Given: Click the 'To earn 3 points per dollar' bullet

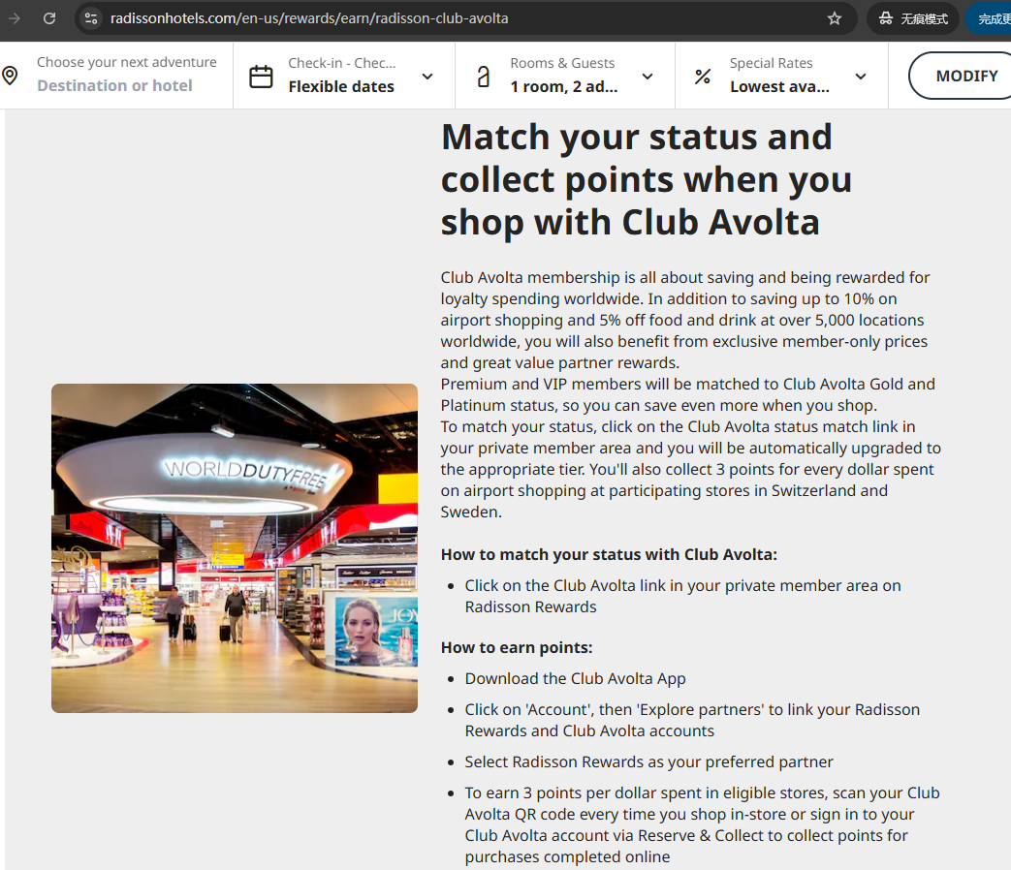Looking at the screenshot, I should click(x=702, y=824).
